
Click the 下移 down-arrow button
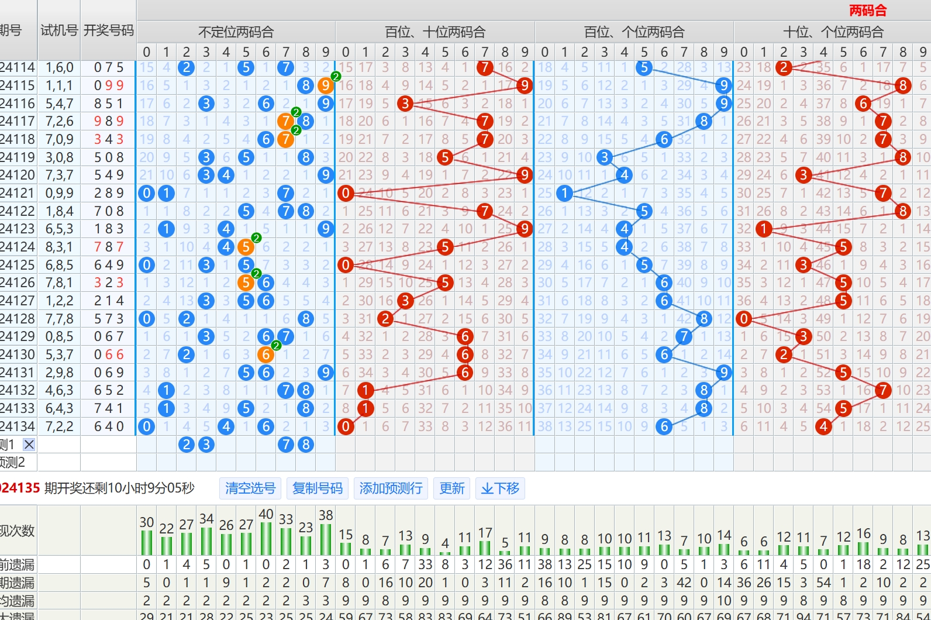point(500,488)
